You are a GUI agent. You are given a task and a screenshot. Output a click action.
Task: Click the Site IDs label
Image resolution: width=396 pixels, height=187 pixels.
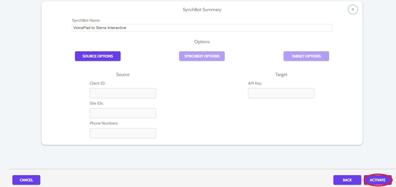pos(97,103)
